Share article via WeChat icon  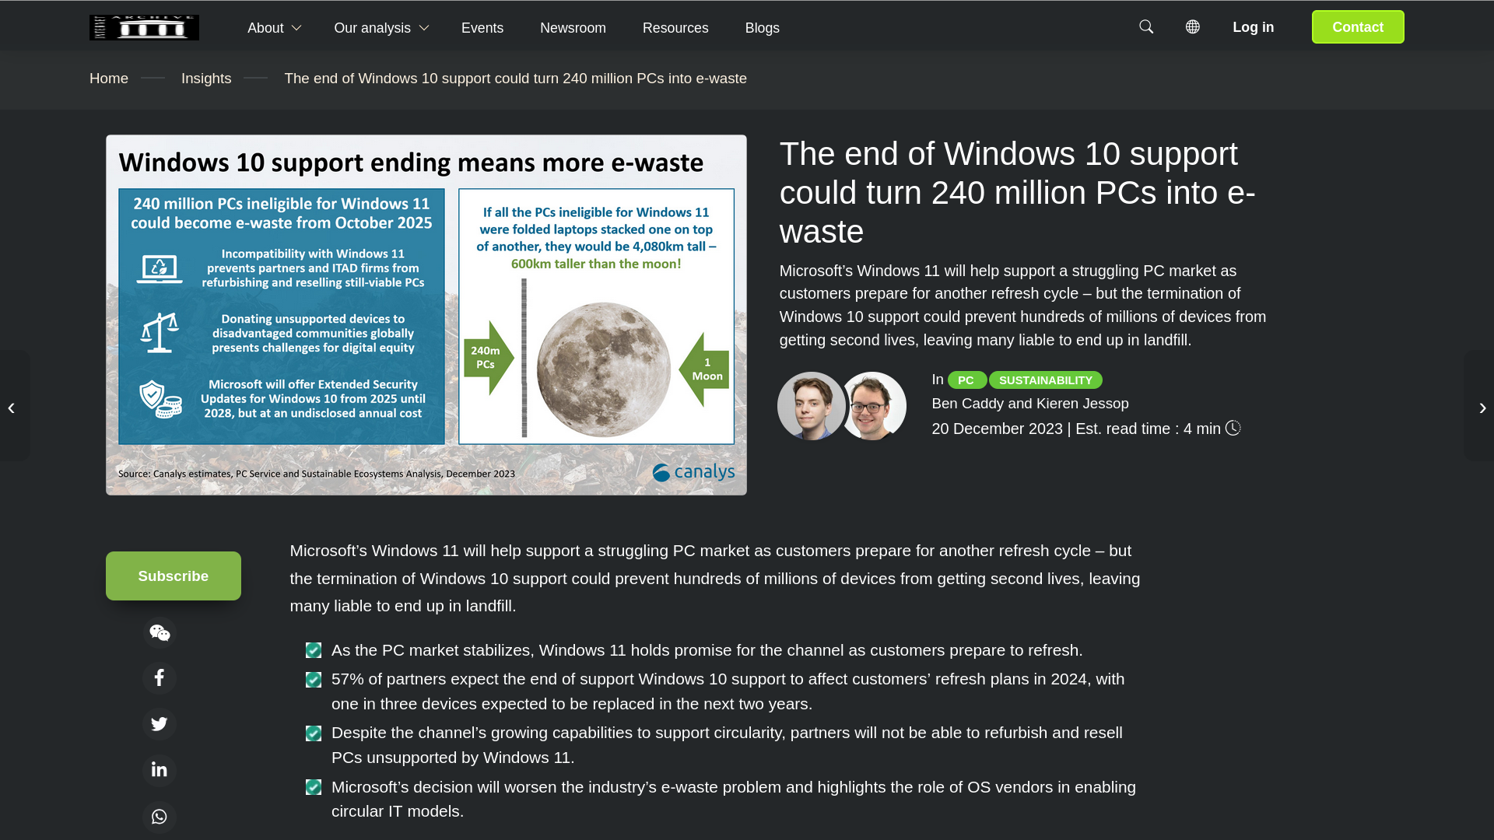point(160,633)
